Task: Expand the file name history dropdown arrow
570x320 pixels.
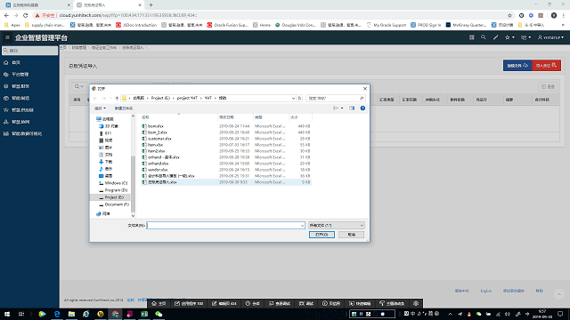Action: click(x=302, y=225)
